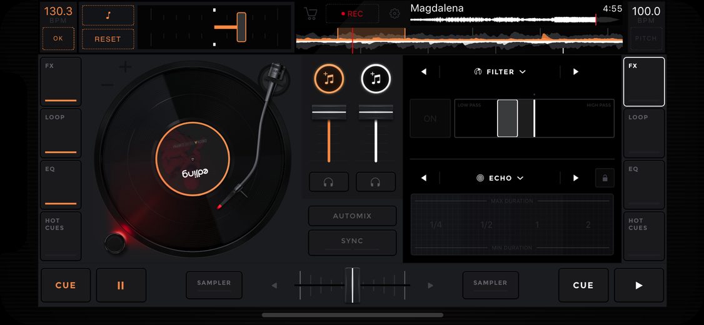Open the left deck HOT CUES panel
The image size is (704, 325).
61,237
